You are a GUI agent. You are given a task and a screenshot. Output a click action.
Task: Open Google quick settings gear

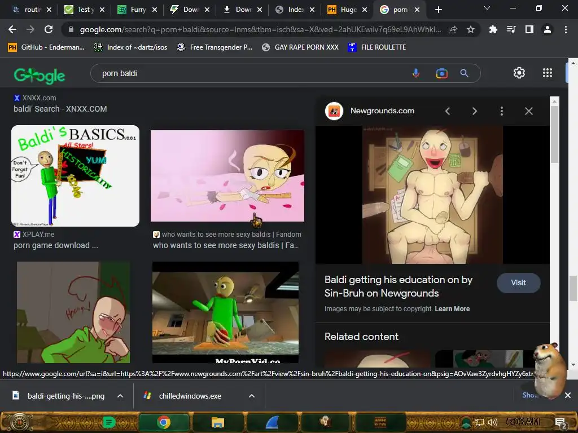tap(519, 73)
